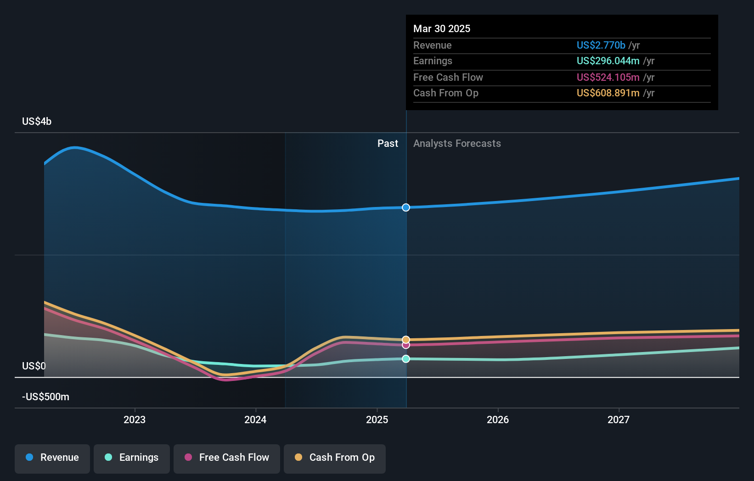Click the Analysts Forecasts label
The image size is (754, 481).
click(x=457, y=144)
